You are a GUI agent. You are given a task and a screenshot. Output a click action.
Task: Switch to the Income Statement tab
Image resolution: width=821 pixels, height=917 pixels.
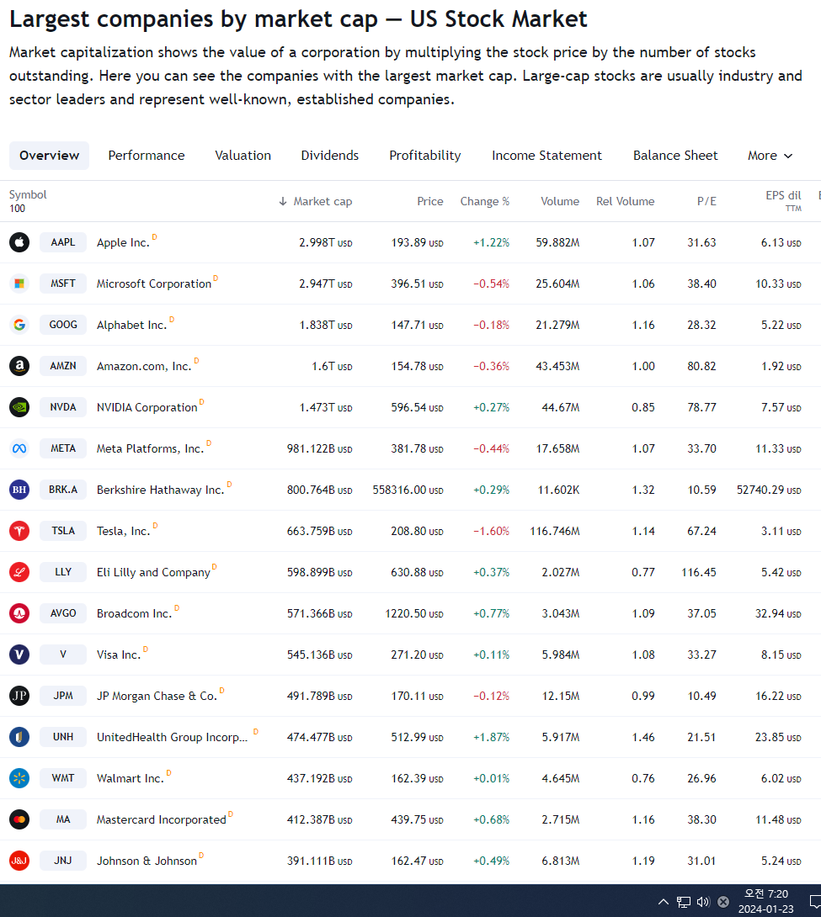click(x=546, y=156)
